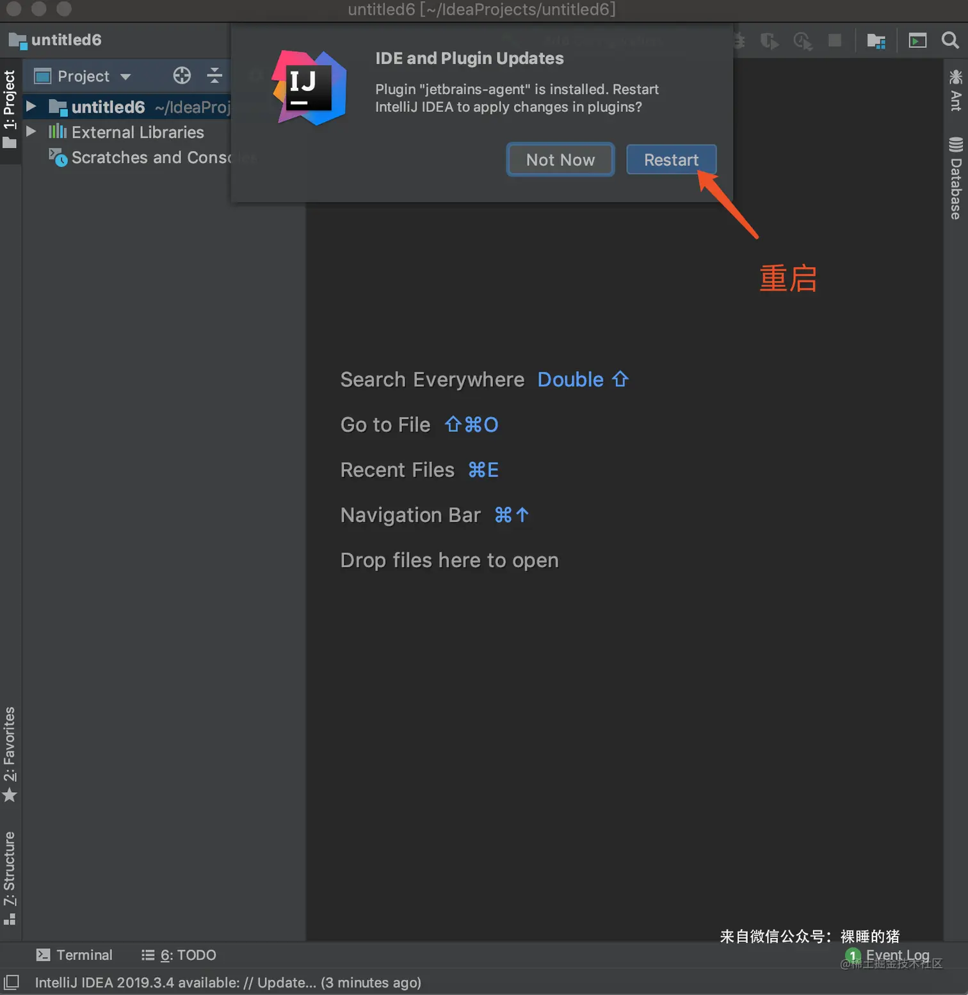The image size is (968, 995).
Task: Click the untitled6 breadcrumb in navigation bar
Action: coord(55,40)
